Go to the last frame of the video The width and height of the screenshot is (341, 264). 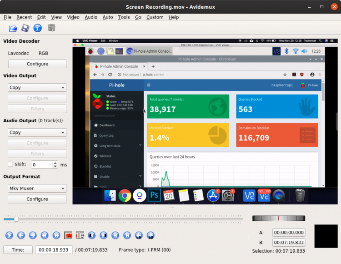127,235
